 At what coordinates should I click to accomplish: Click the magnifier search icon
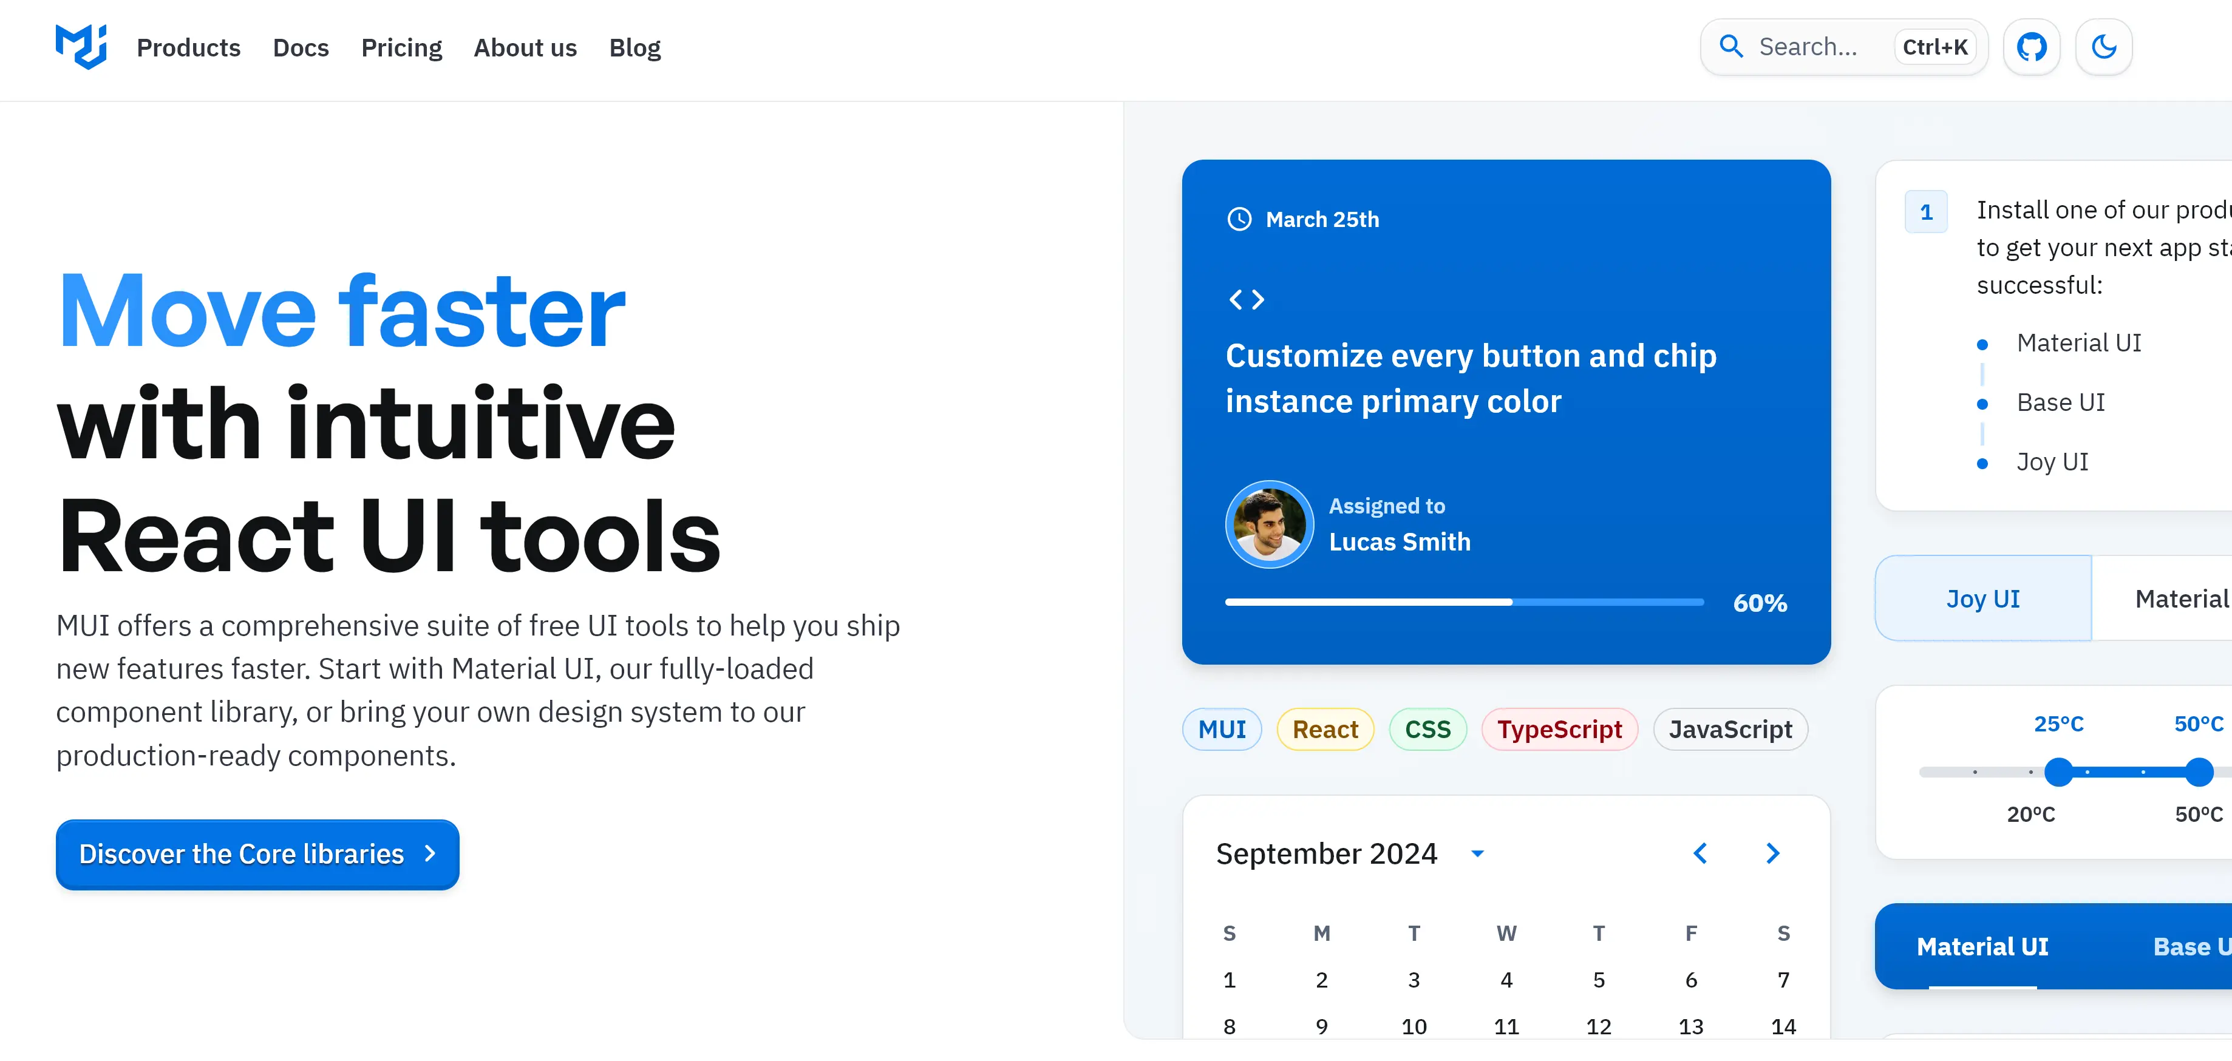[1730, 47]
